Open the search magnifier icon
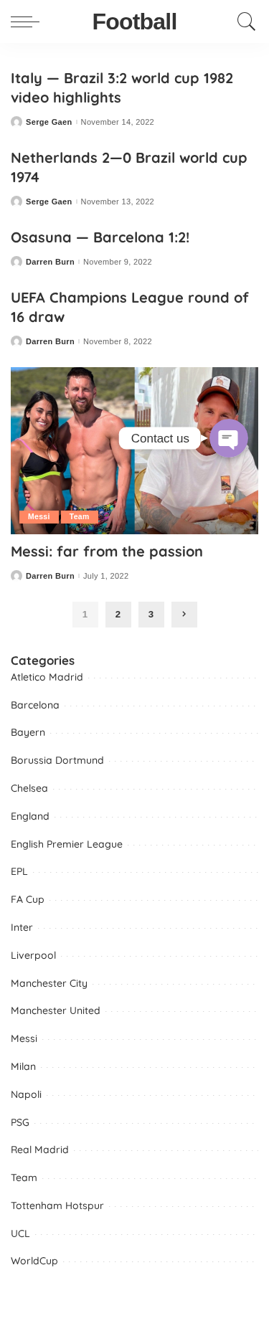Viewport: 269px width, 1331px height. coord(246,22)
